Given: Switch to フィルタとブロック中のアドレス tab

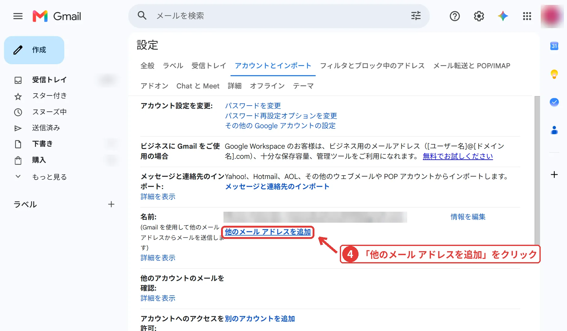Looking at the screenshot, I should coord(372,66).
